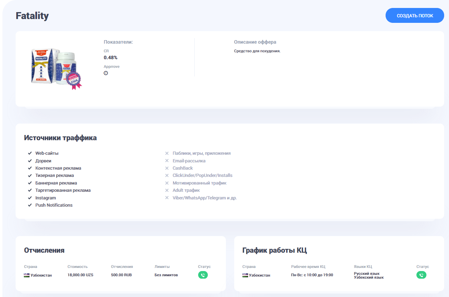Click the Контекстная реклама label
The image size is (449, 297).
point(58,168)
